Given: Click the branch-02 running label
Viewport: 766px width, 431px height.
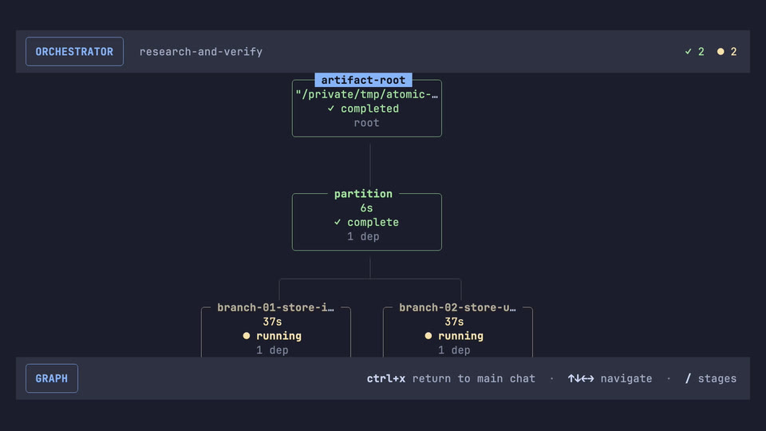Looking at the screenshot, I should tap(460, 336).
